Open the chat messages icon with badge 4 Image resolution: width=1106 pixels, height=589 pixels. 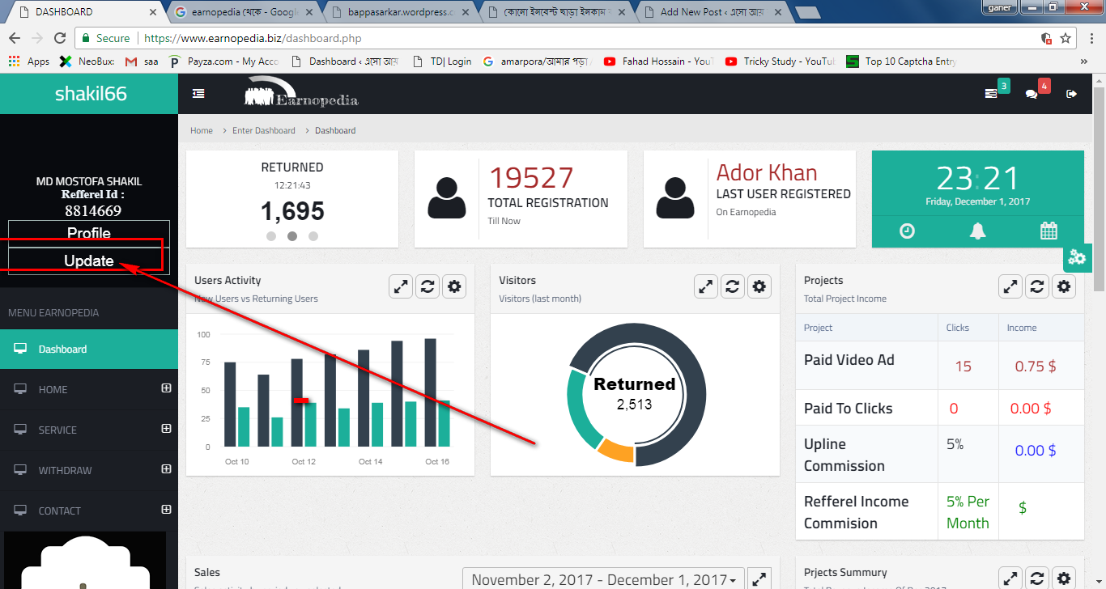point(1032,94)
